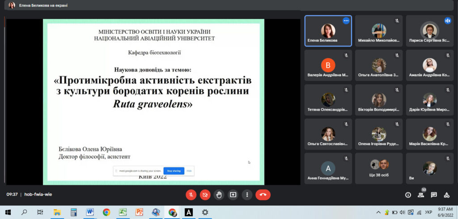Unmute the microphone in the call bar
The image size is (458, 219).
click(x=191, y=195)
